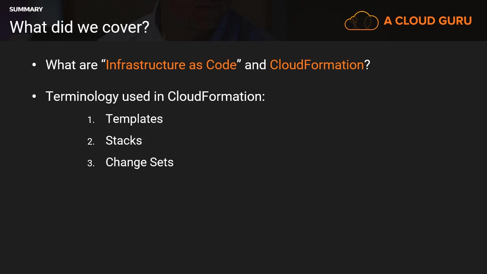Screen dimensions: 487x274
Task: Click the words "What are" in first bullet
Action: pyautogui.click(x=72, y=65)
